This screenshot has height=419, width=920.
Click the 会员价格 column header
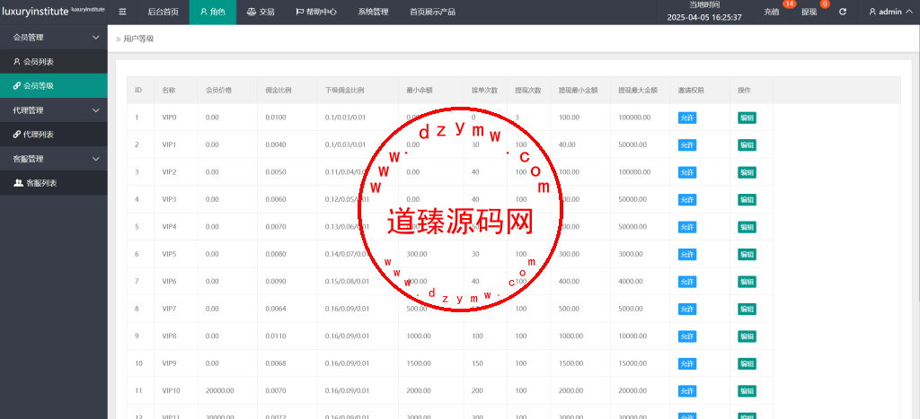219,91
